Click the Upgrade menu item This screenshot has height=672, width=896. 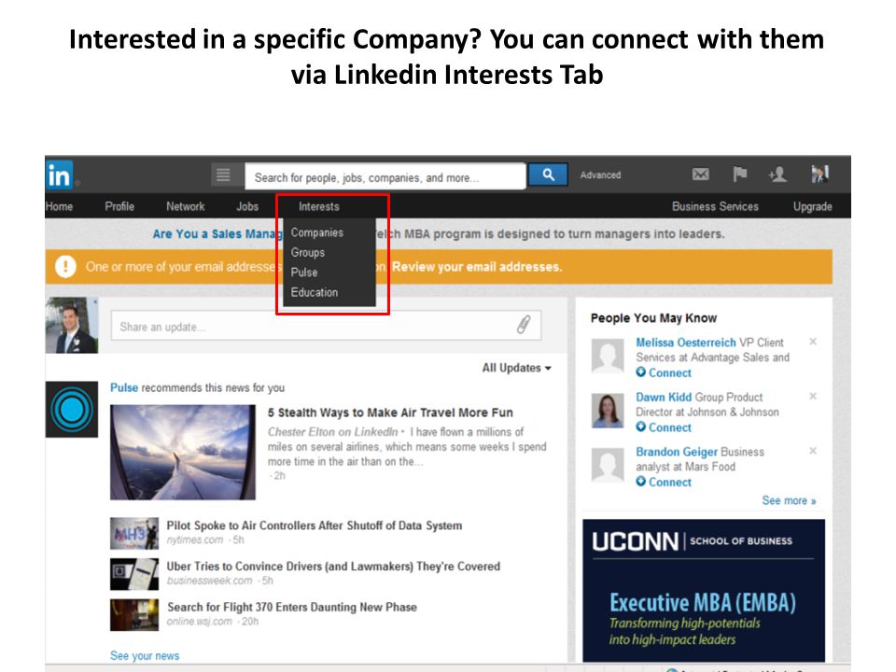coord(812,206)
